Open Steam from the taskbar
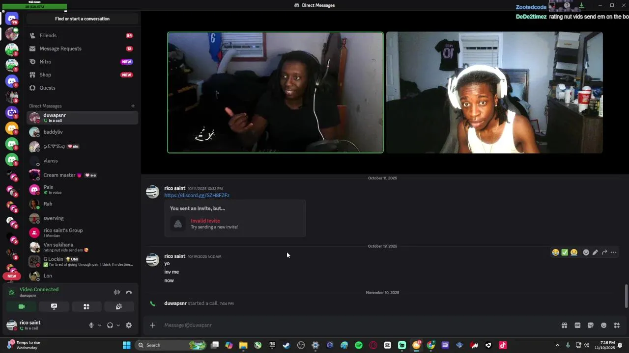This screenshot has width=629, height=353. (286, 345)
